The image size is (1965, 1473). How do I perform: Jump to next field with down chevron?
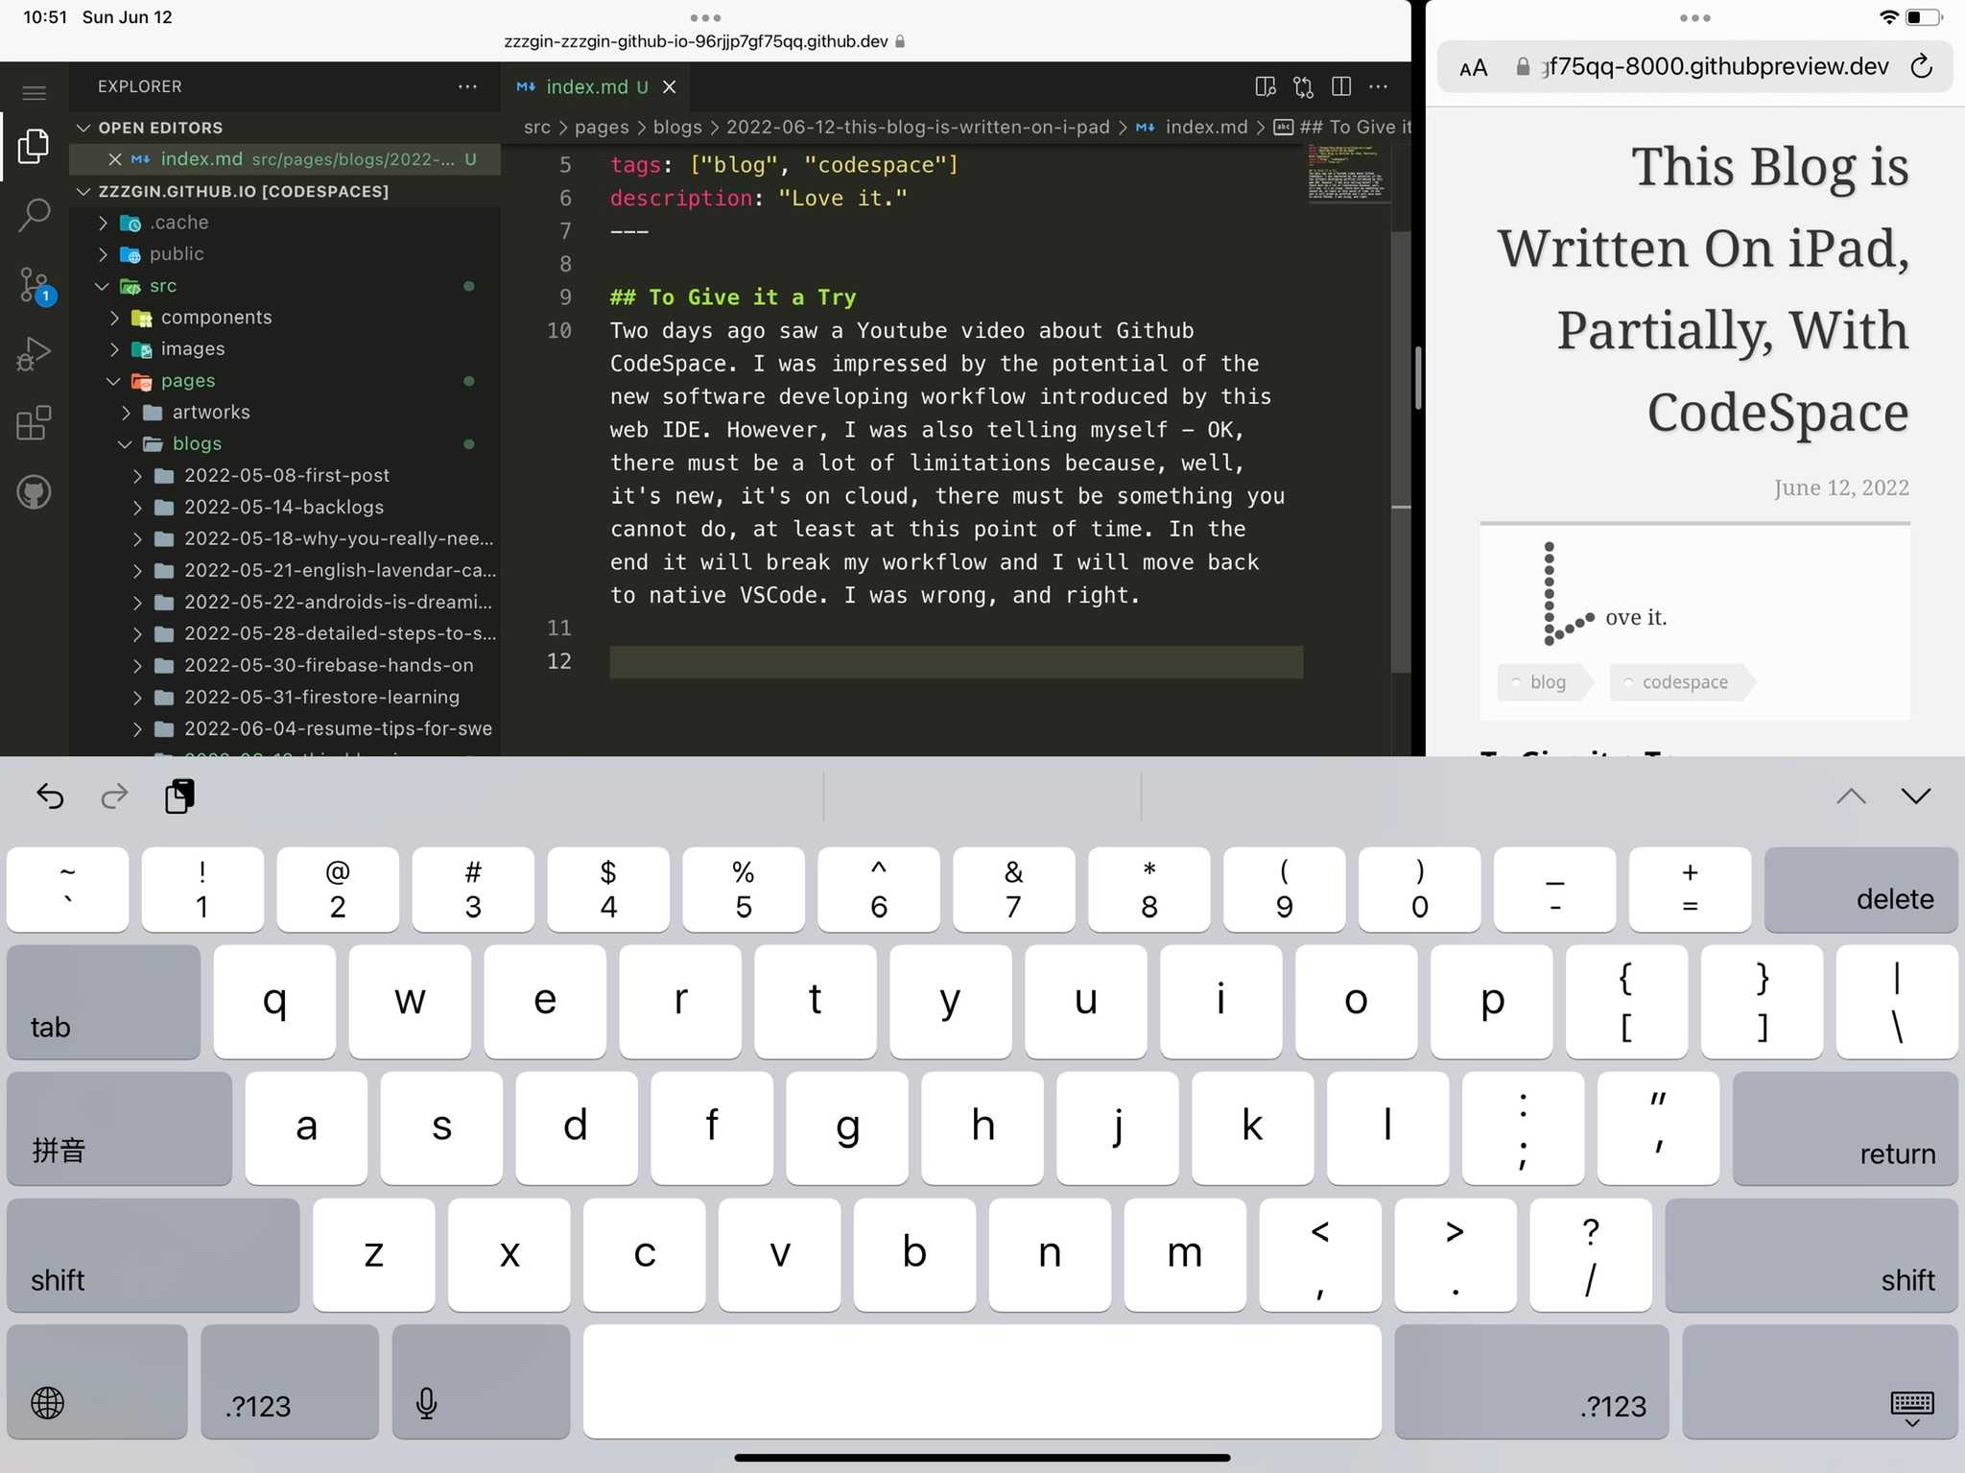[x=1916, y=796]
